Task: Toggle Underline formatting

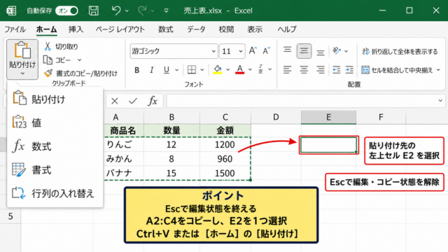Action: click(167, 70)
